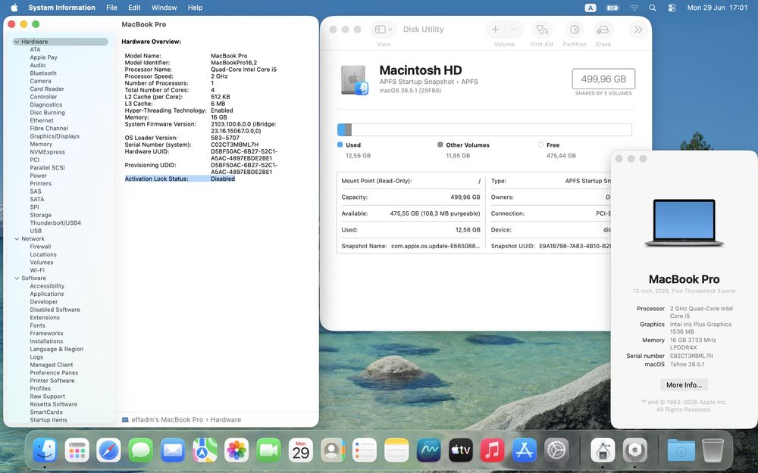Screen dimensions: 758x473
Task: Select NVMExpress in the sidebar
Action: (x=47, y=151)
